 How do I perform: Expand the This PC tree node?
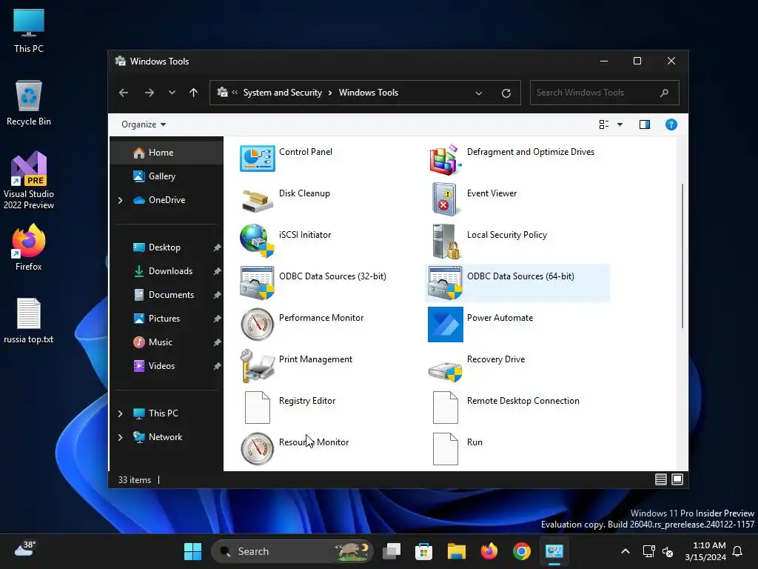(121, 413)
